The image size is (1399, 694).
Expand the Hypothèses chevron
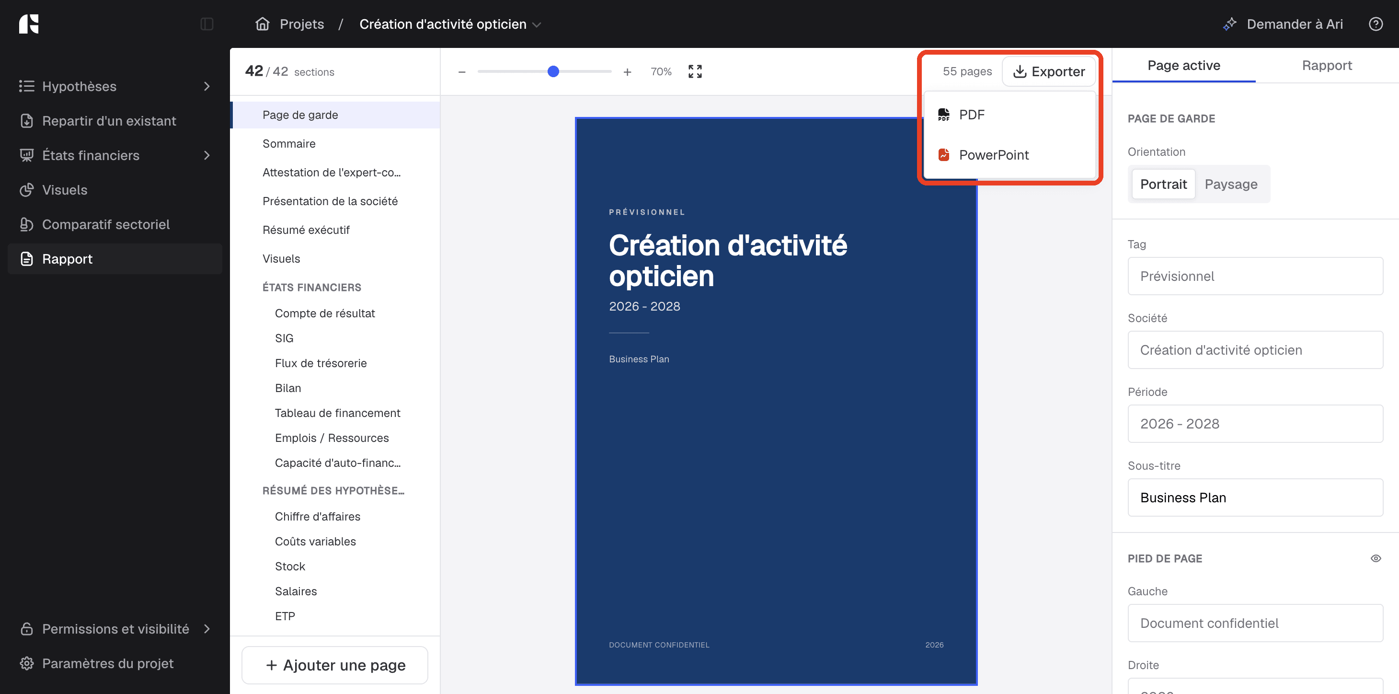tap(207, 86)
